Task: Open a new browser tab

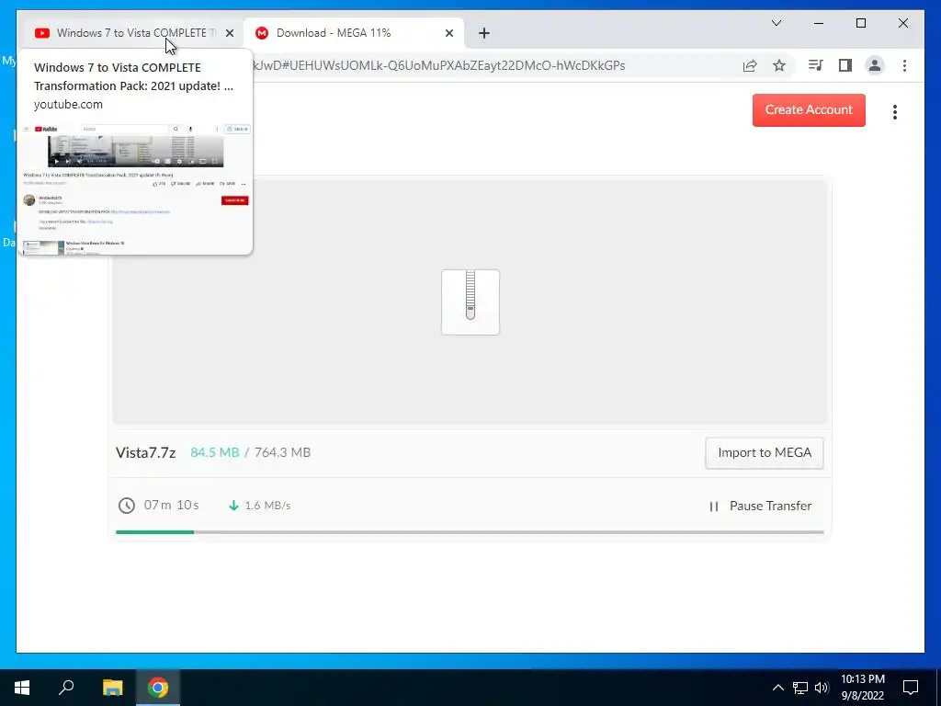Action: [x=484, y=33]
